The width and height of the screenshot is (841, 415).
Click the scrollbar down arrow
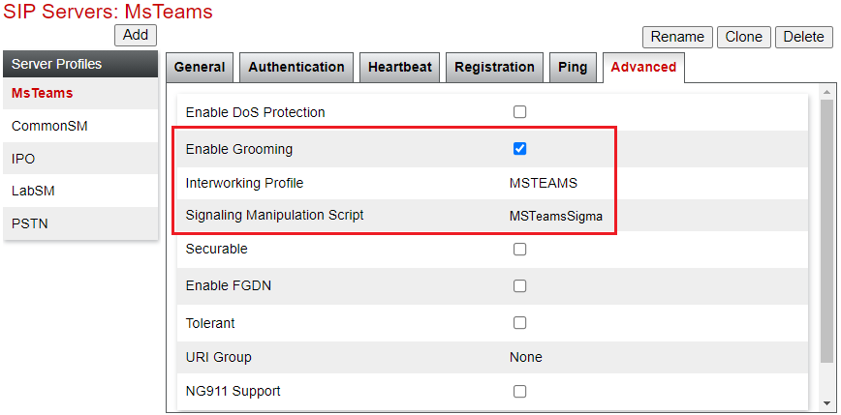[x=827, y=402]
